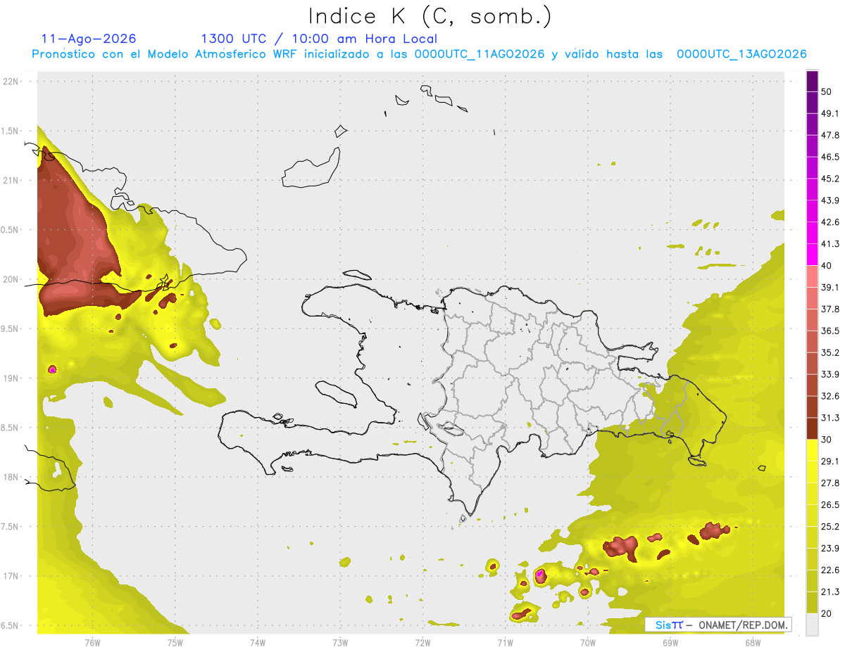The width and height of the screenshot is (845, 652).
Task: Select the bright yellow colorbar segment between 29.1 and 30
Action: click(x=813, y=450)
